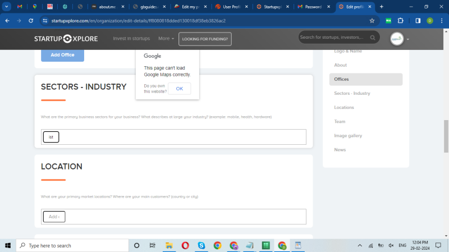The height and width of the screenshot is (252, 449).
Task: Open Invest in startups menu item
Action: coord(131,39)
